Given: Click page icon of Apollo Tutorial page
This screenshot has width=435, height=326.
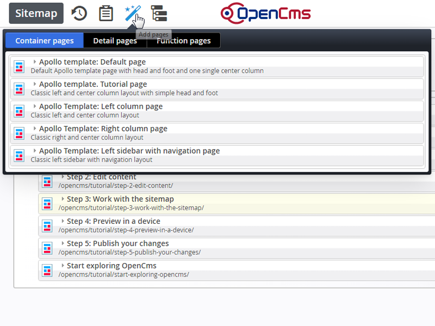Looking at the screenshot, I should 19,89.
